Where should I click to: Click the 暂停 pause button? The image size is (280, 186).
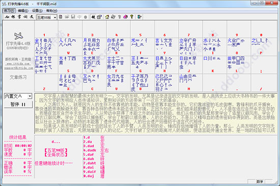tap(18, 104)
